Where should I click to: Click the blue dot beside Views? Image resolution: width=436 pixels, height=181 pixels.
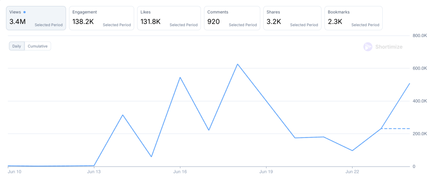pyautogui.click(x=24, y=12)
